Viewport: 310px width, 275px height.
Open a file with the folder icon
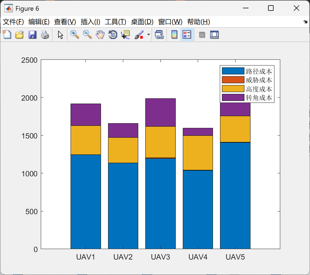coord(19,35)
